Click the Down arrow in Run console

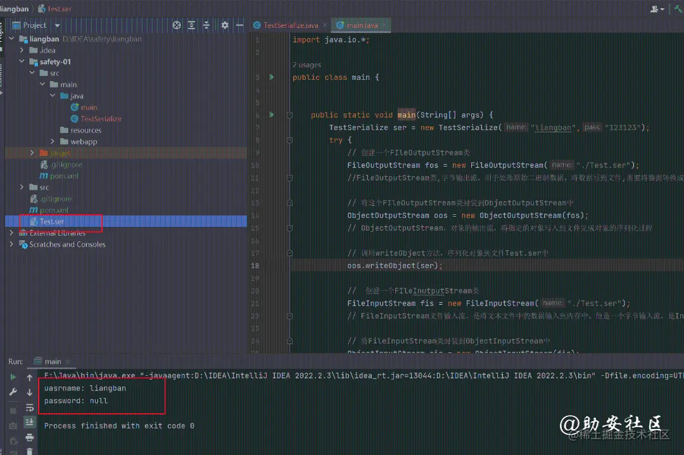click(x=29, y=392)
